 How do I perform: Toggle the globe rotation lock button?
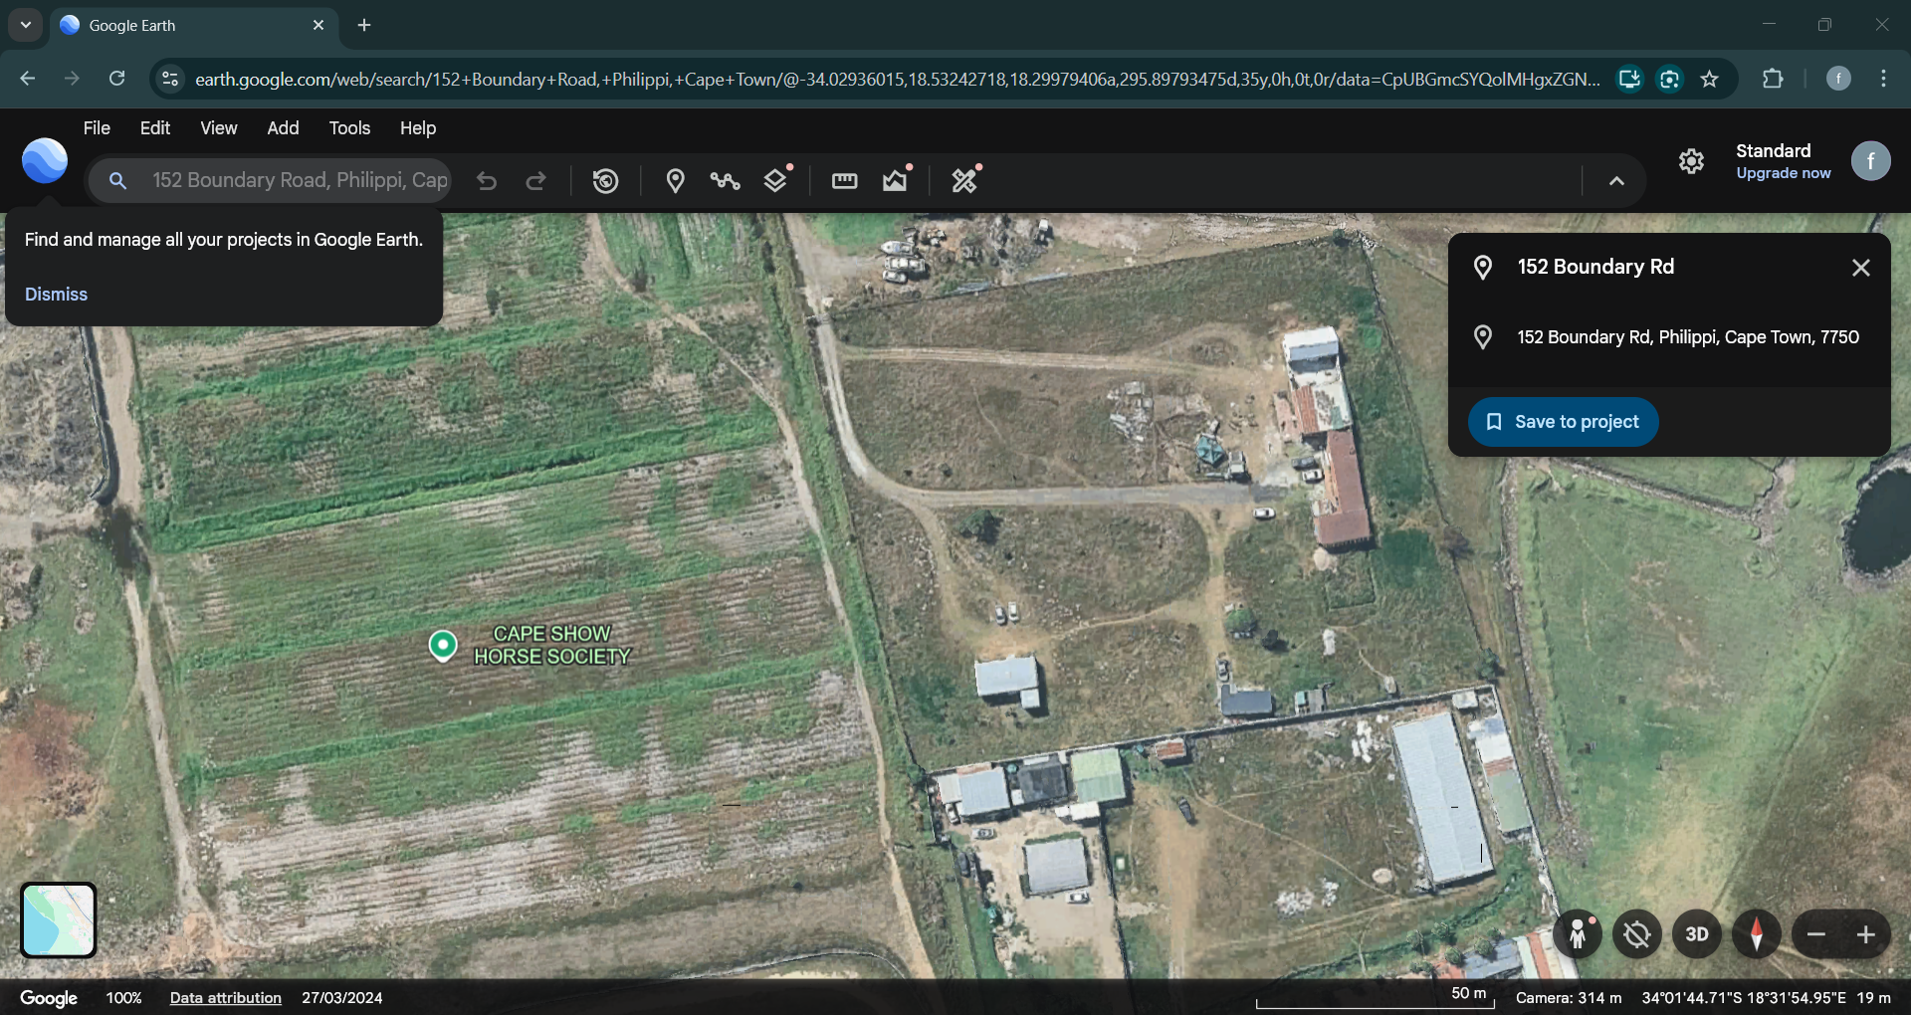pos(1637,934)
